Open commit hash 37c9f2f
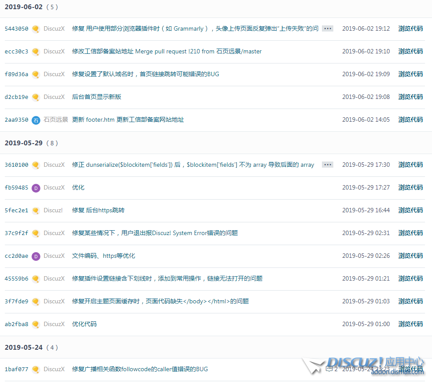Screen dimensions: 432x383 point(16,233)
